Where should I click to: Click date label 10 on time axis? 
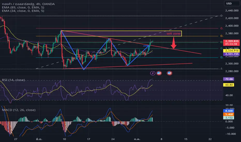[64, 139]
